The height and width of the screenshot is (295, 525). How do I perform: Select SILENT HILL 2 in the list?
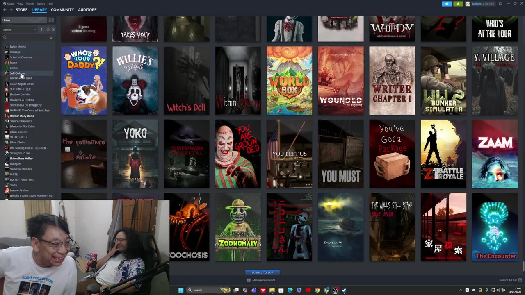click(18, 137)
